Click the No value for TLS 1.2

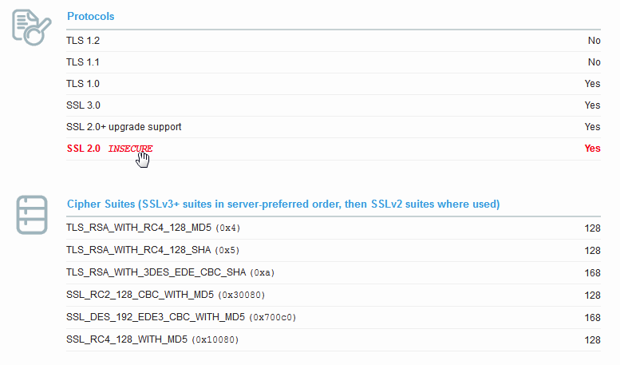point(594,41)
